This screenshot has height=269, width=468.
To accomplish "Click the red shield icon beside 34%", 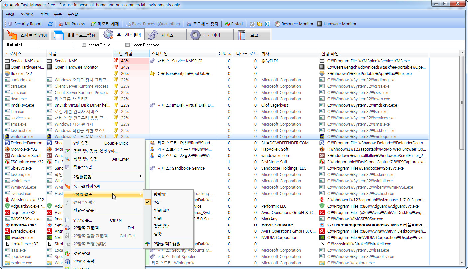I will tap(116, 67).
